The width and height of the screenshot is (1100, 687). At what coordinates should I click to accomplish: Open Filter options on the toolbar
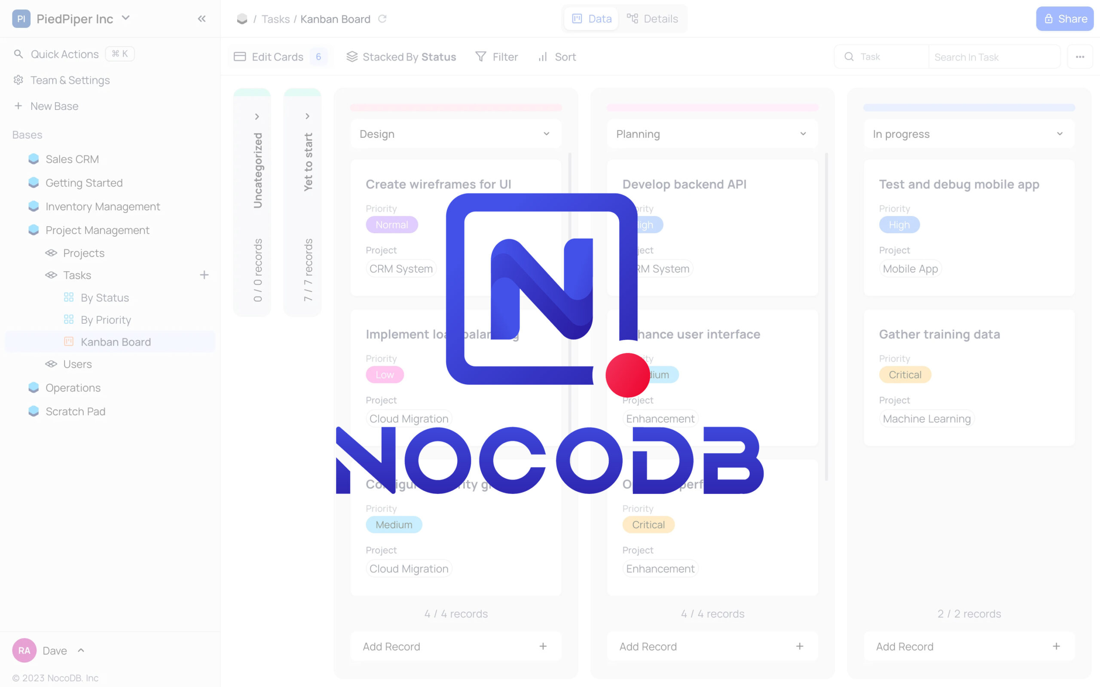click(496, 56)
